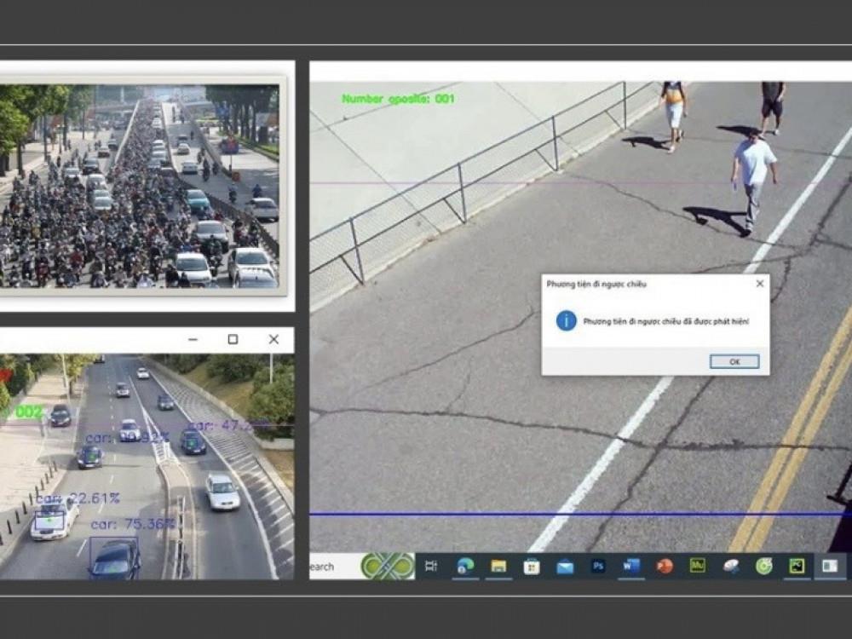Close the car detection window

tap(273, 339)
